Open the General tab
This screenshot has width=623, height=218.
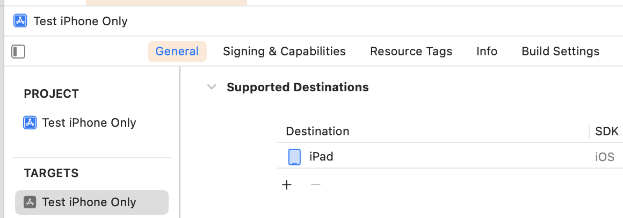177,52
